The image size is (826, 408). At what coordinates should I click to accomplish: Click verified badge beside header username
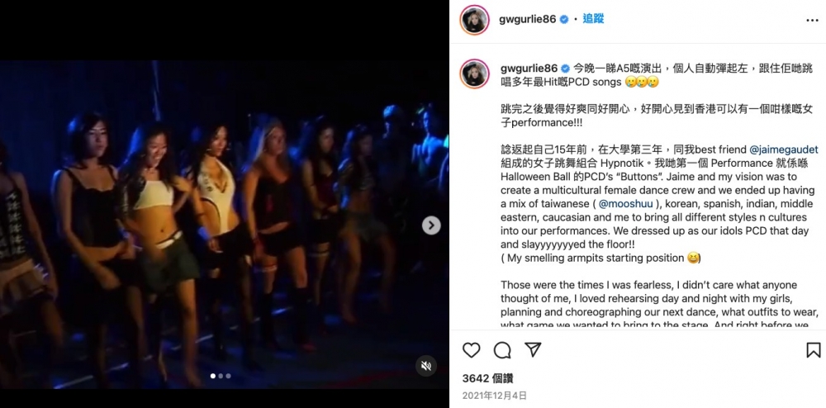coord(563,19)
